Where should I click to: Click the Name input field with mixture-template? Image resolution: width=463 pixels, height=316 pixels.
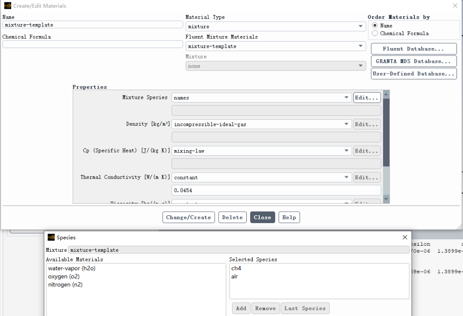93,25
